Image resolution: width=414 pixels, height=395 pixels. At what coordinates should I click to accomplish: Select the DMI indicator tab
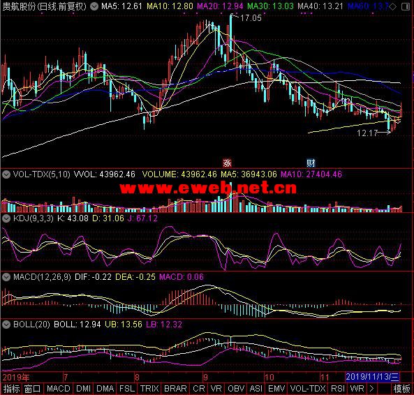[83, 389]
